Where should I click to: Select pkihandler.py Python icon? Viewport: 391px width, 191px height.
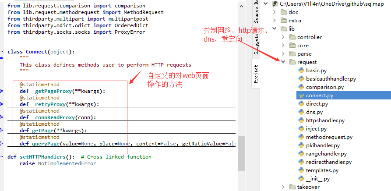click(302, 145)
